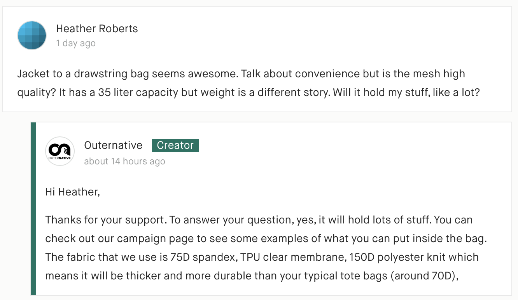Open the Outernative logo avatar
Viewport: 518px width, 300px height.
pos(60,151)
